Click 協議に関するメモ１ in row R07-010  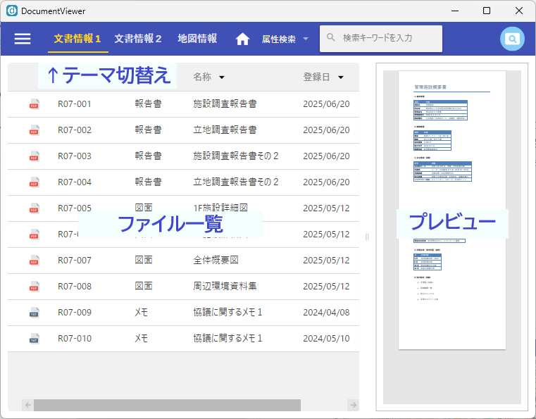point(228,338)
